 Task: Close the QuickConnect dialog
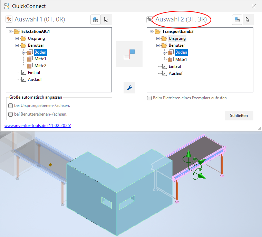254,6
